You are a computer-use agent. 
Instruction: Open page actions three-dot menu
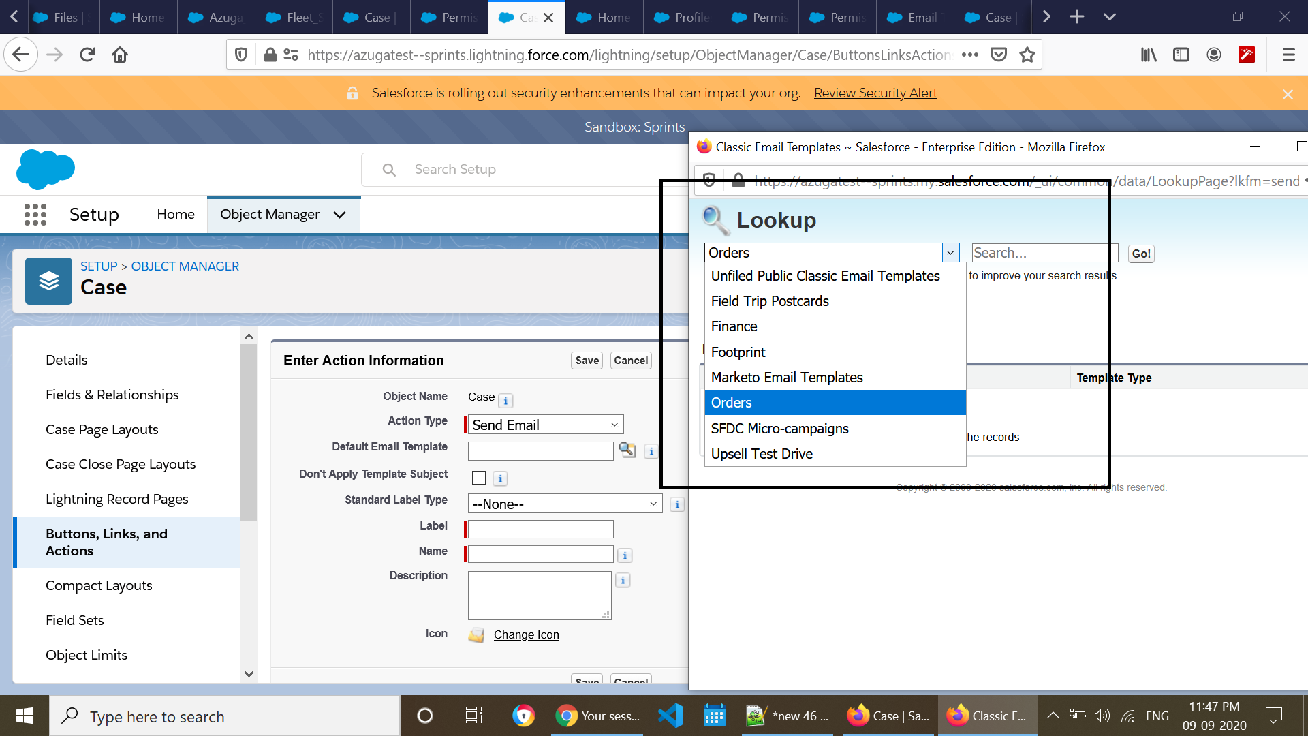click(x=970, y=55)
